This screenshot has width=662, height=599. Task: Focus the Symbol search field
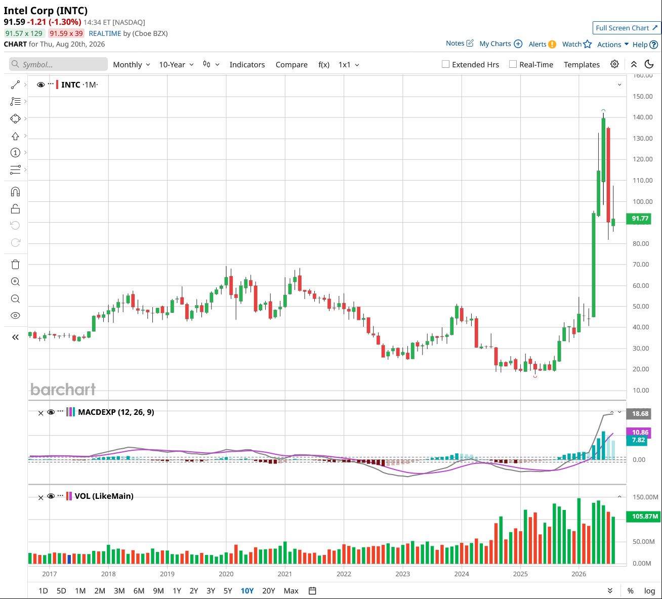tap(58, 64)
